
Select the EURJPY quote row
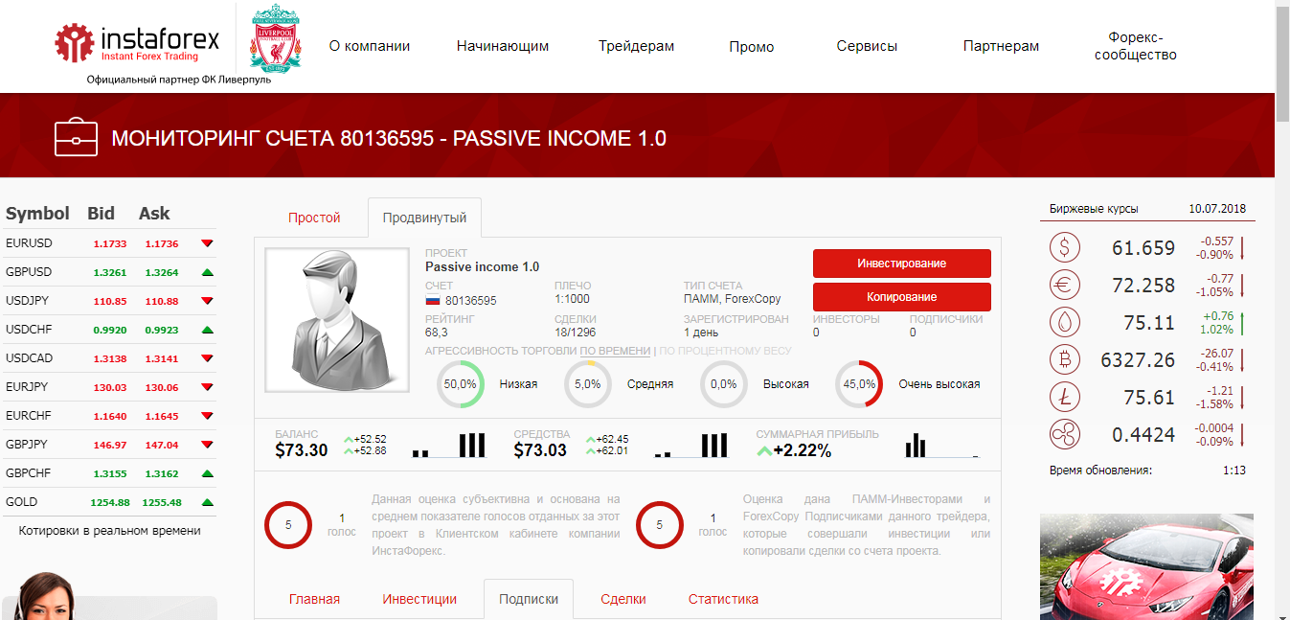coord(110,387)
